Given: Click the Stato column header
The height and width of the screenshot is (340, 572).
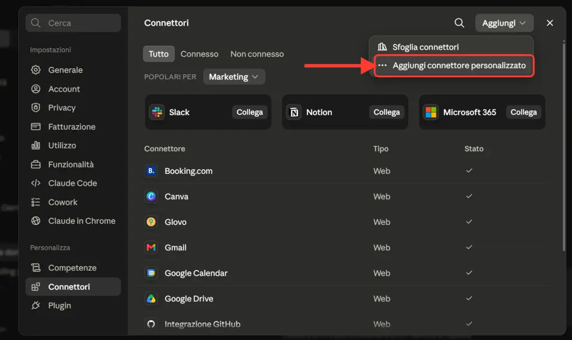Looking at the screenshot, I should (x=474, y=148).
